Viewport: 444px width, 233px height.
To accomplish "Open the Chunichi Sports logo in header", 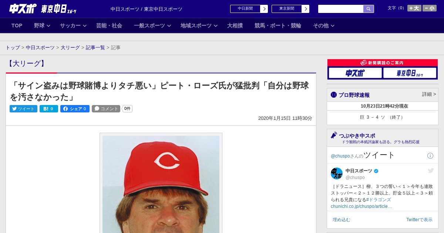I will [23, 9].
